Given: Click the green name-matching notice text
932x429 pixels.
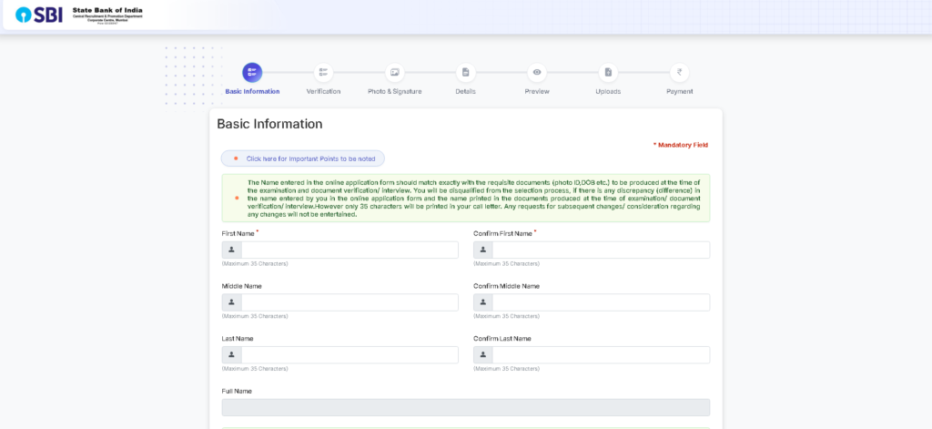Looking at the screenshot, I should point(473,199).
